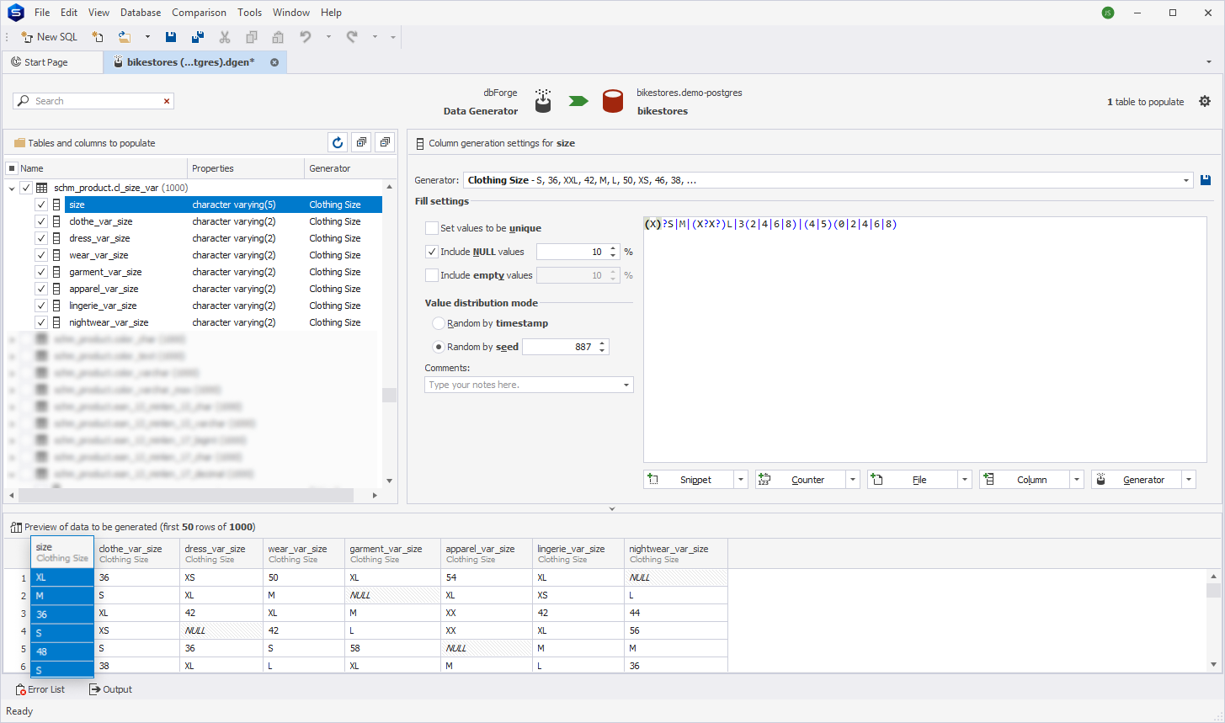Select Random by seed option
The width and height of the screenshot is (1225, 723).
(x=439, y=347)
